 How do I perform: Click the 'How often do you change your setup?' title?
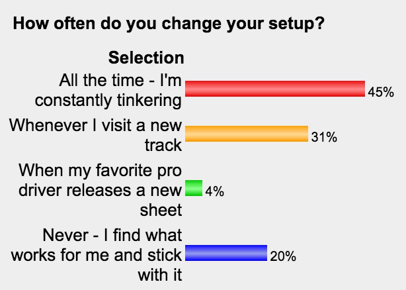pyautogui.click(x=169, y=23)
